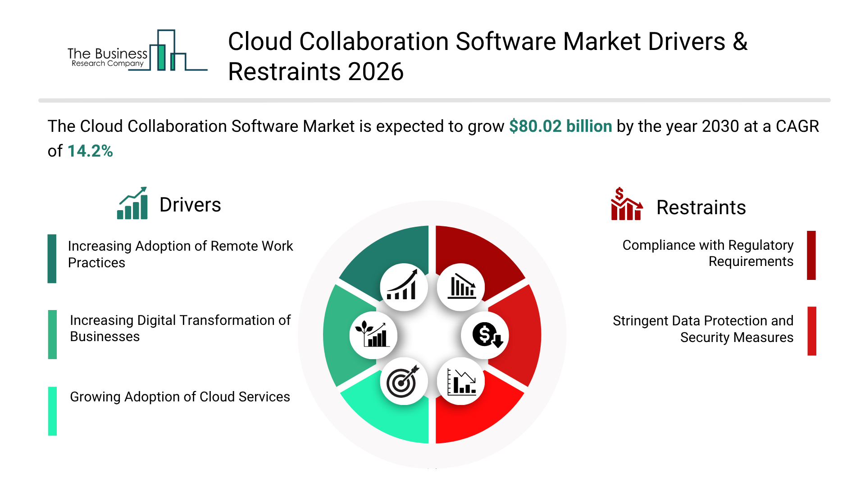Expand the Increasing Adoption of Remote Work Practices item
This screenshot has height=486, width=865.
(x=180, y=254)
